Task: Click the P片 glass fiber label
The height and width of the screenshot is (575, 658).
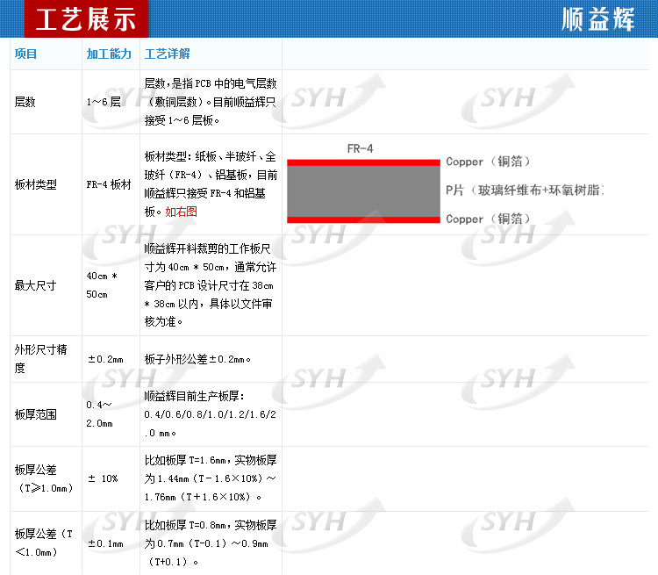Action: click(x=525, y=190)
